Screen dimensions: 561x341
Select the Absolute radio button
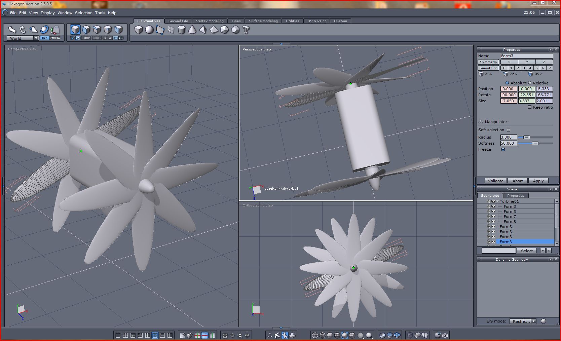(x=507, y=83)
